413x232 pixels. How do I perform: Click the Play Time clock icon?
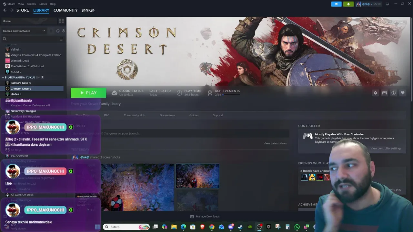point(179,93)
